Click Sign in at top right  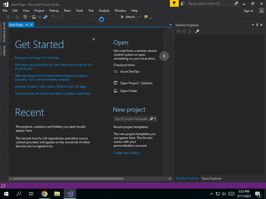[248, 11]
